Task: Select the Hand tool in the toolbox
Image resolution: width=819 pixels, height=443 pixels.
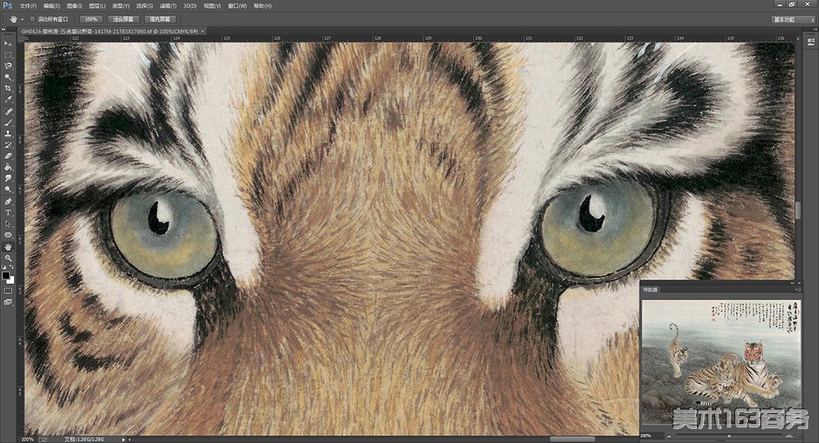Action: click(x=8, y=247)
